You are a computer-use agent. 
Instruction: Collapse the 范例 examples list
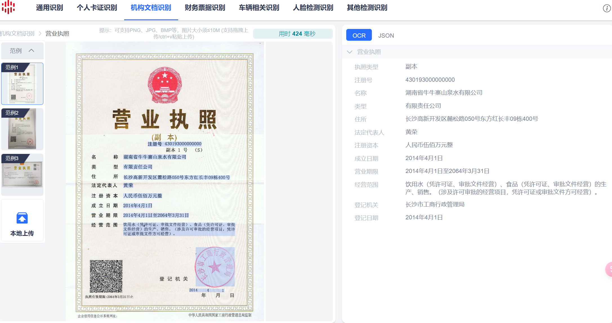[x=31, y=51]
